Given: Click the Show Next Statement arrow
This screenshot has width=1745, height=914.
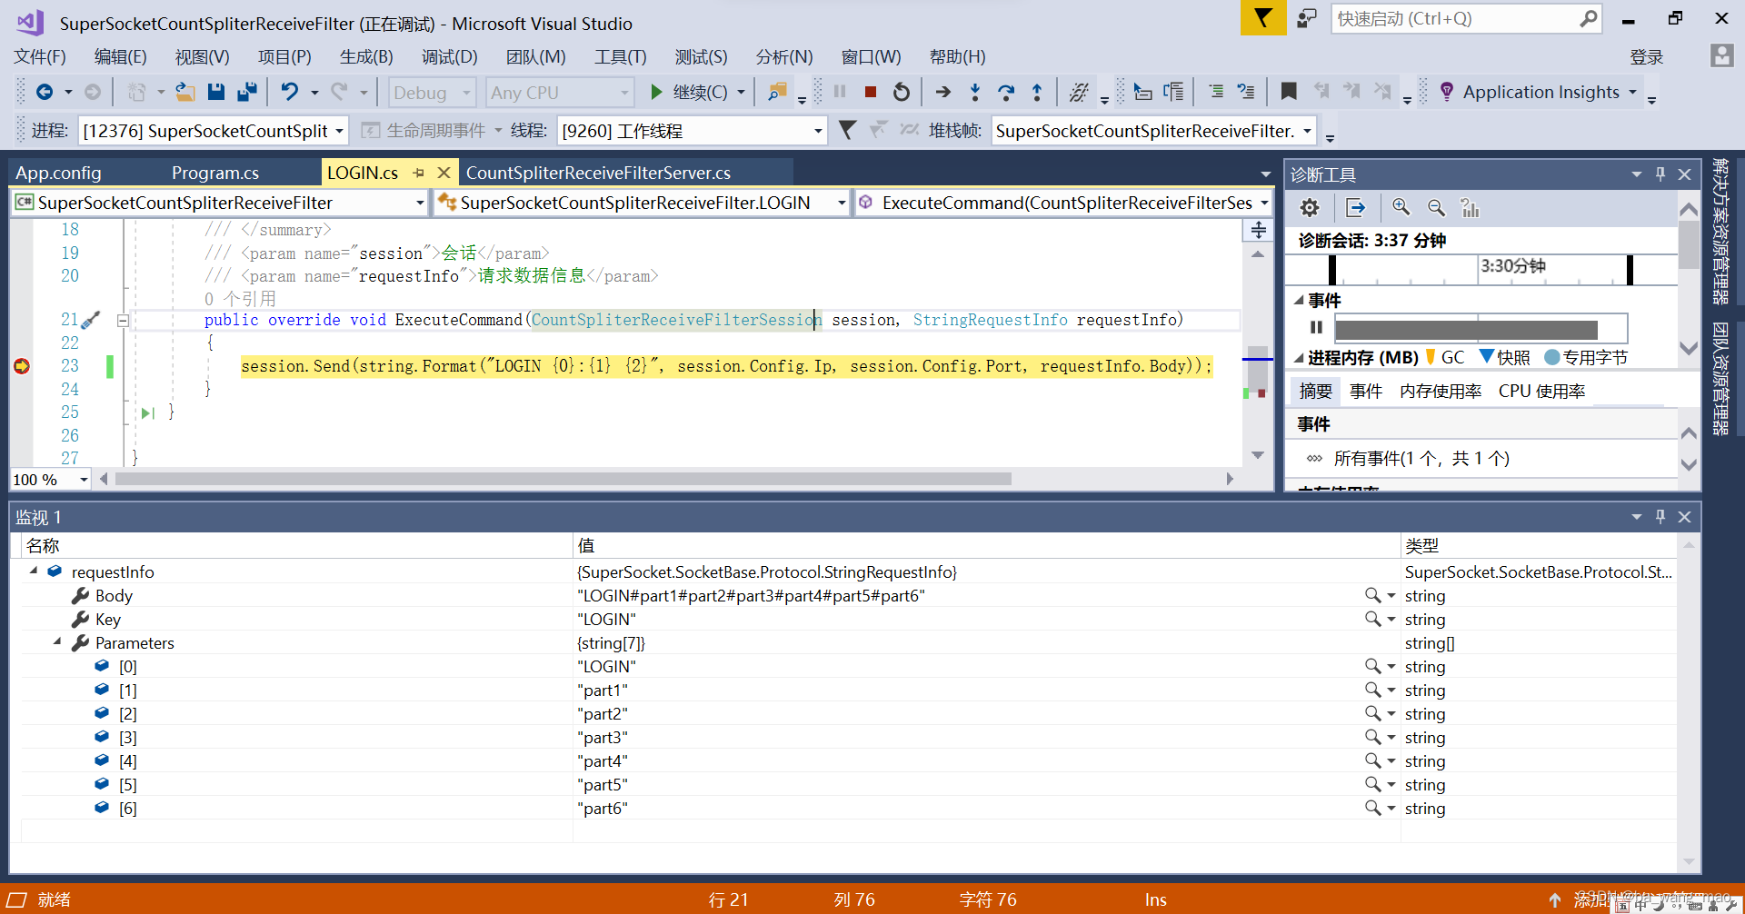Looking at the screenshot, I should [943, 92].
